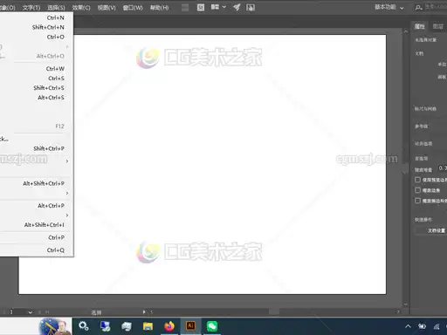Choose the menu entry with shortcut Ctrl+S
The image size is (447, 335).
point(37,79)
